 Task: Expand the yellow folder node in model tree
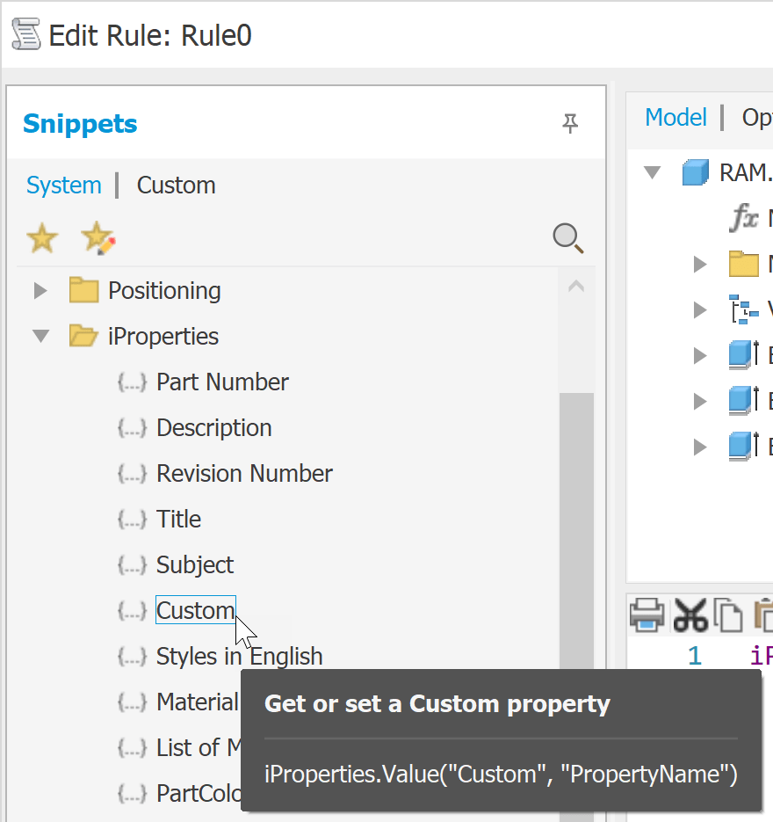click(x=700, y=264)
